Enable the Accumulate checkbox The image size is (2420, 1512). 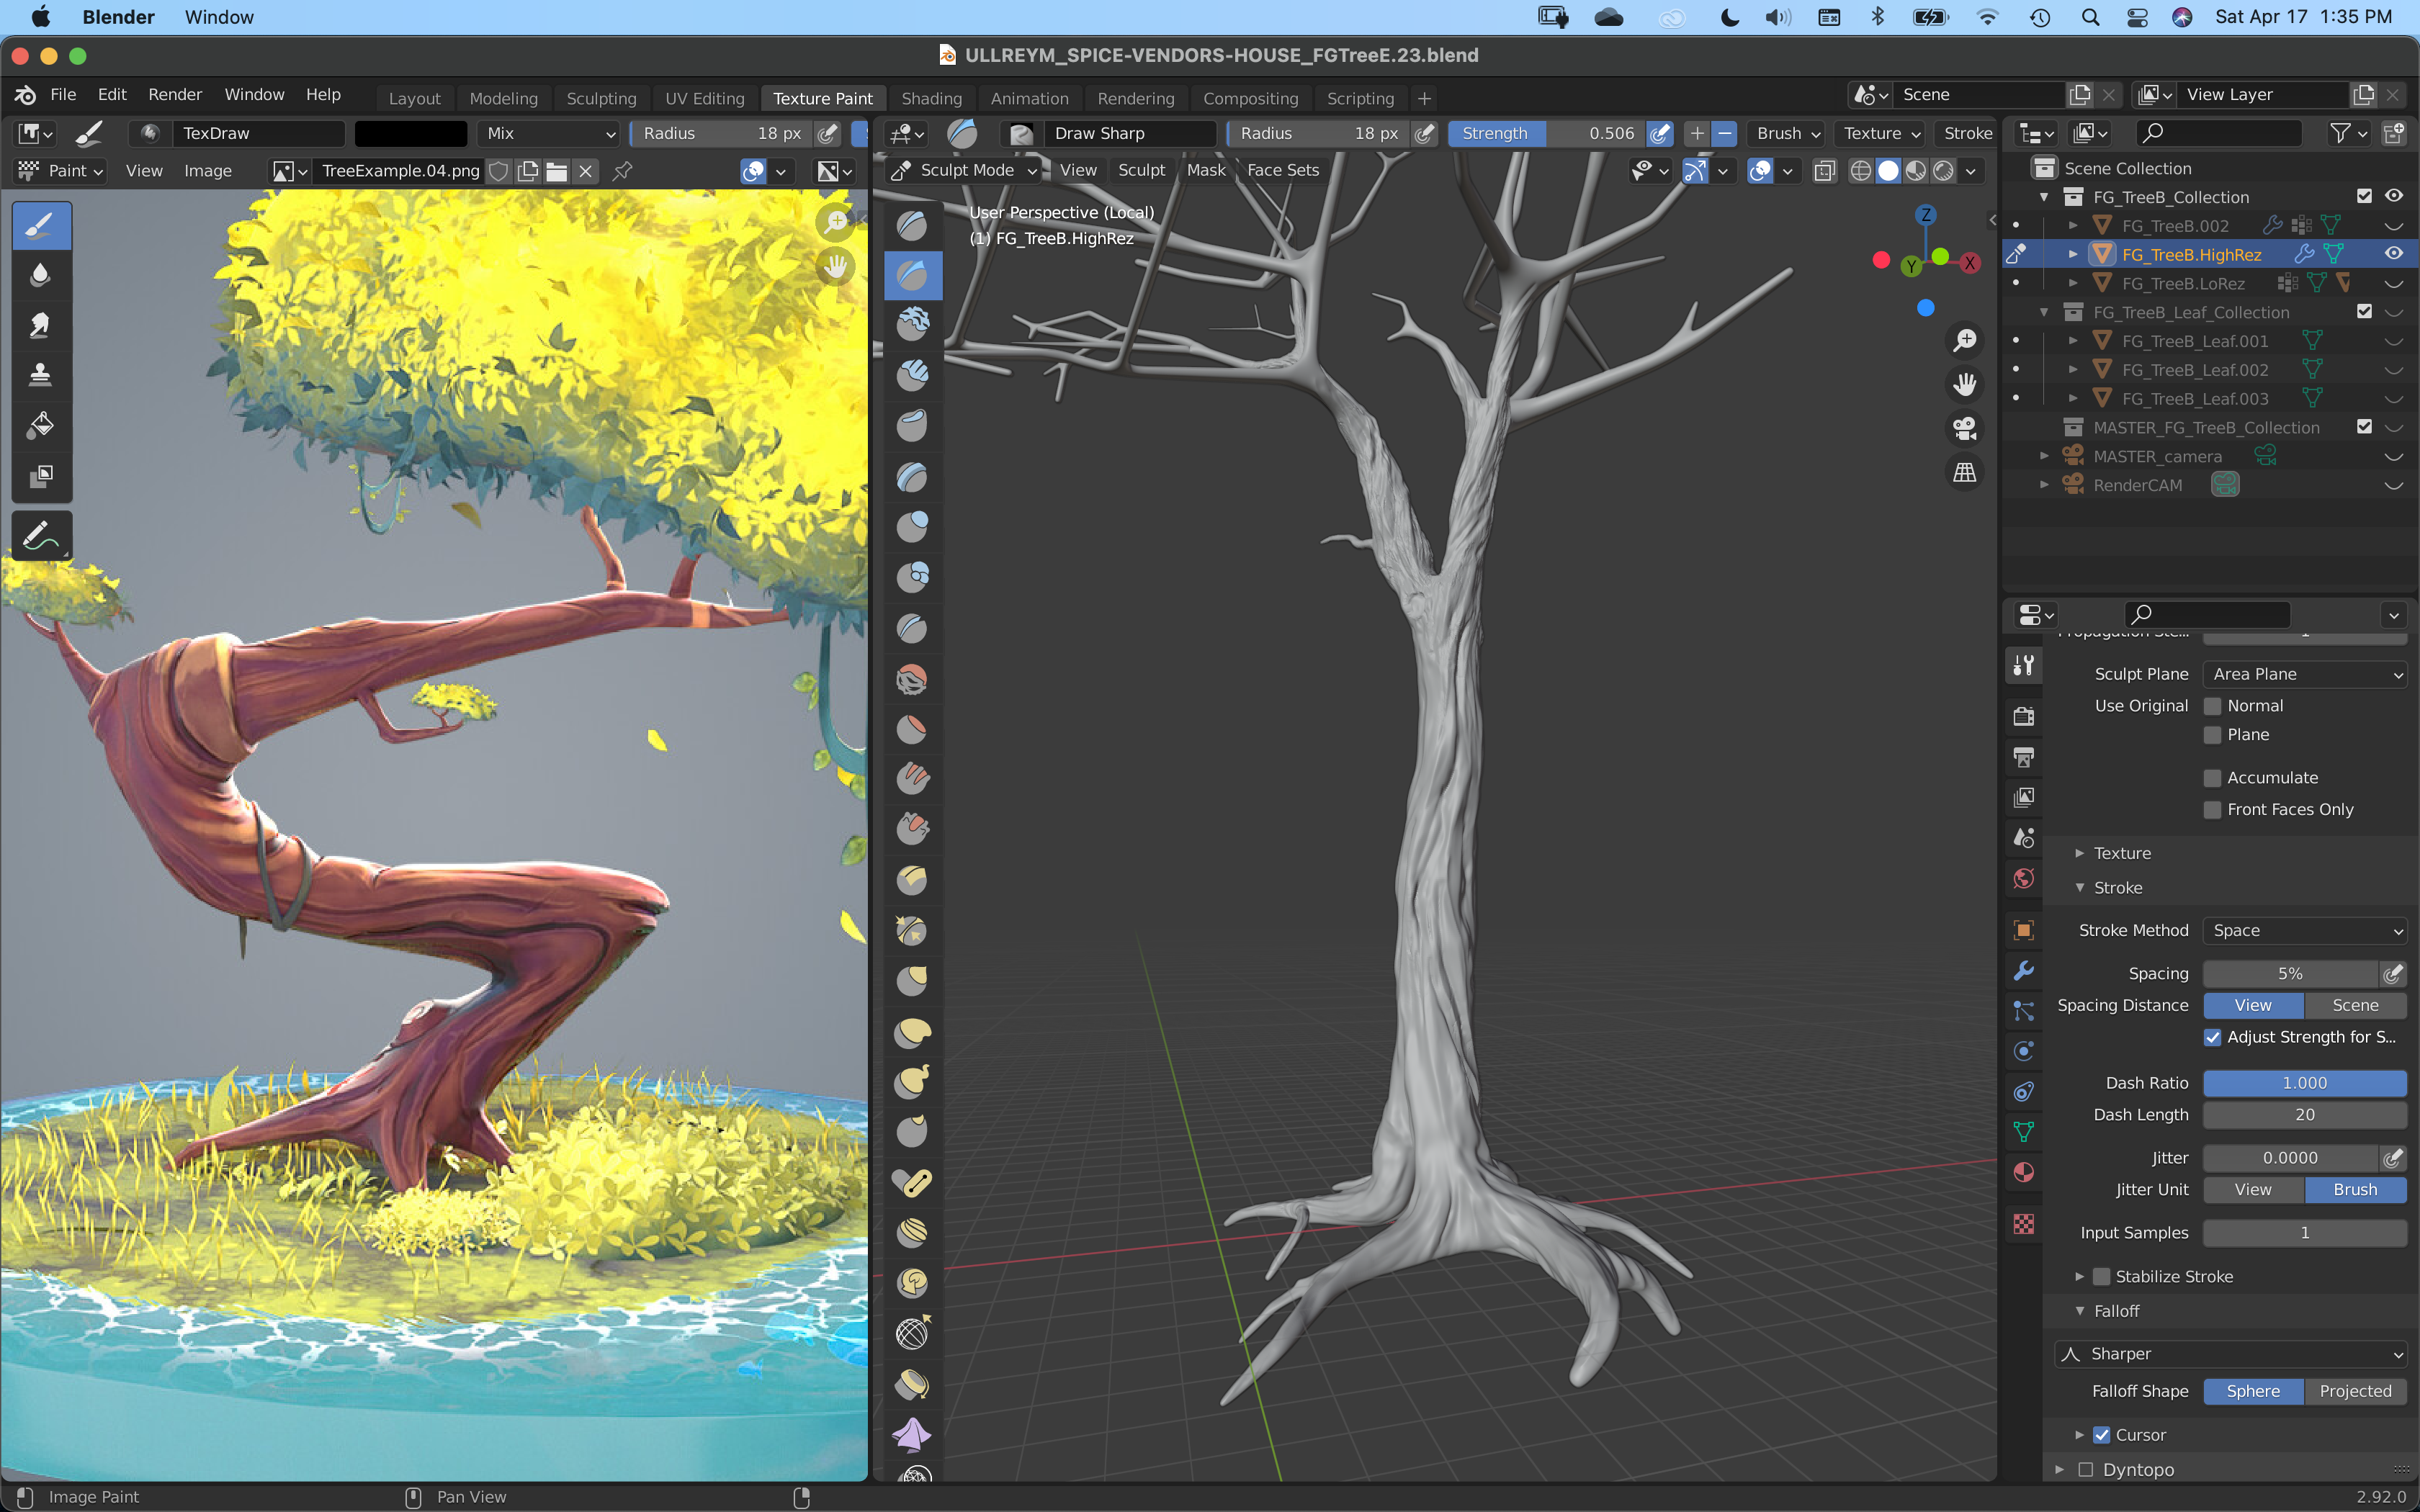point(2212,778)
